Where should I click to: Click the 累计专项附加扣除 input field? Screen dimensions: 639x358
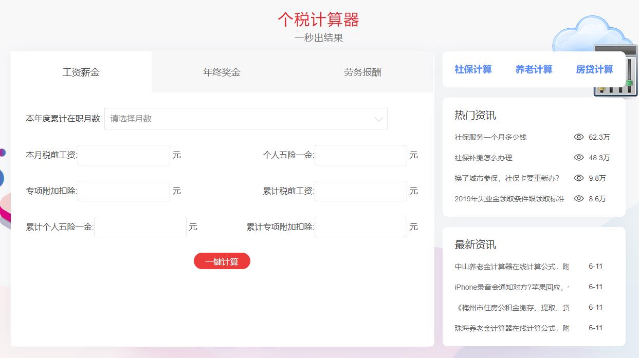pos(361,227)
